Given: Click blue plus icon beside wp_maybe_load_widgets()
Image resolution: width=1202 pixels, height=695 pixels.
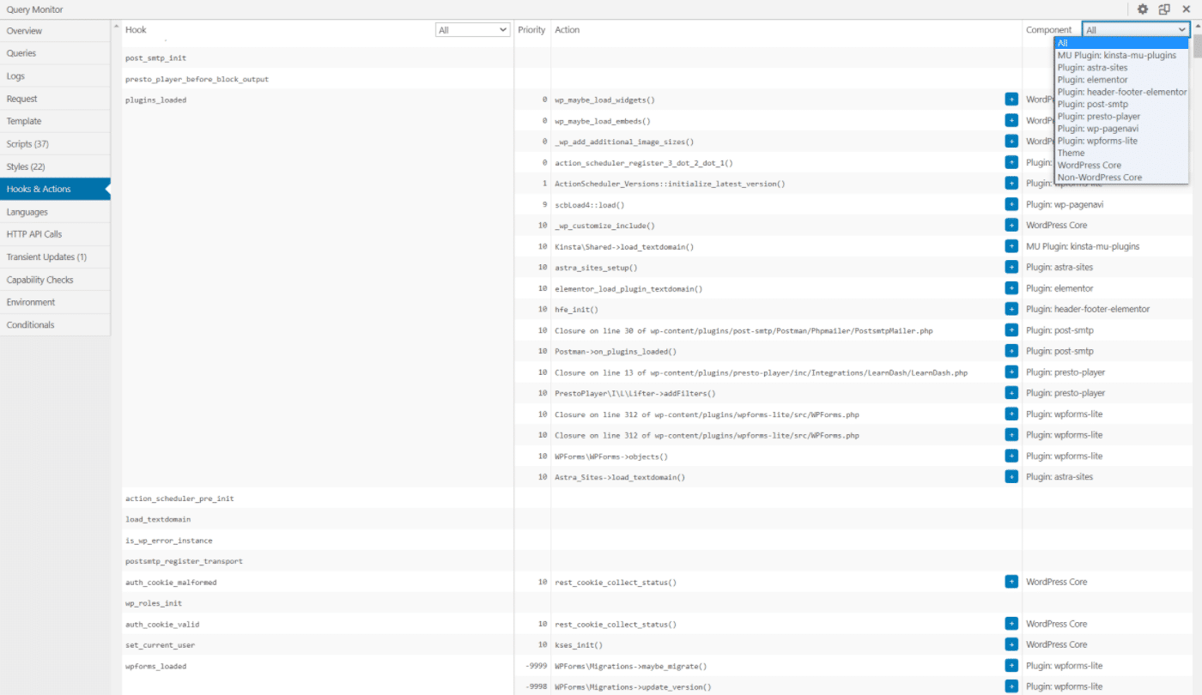Looking at the screenshot, I should click(x=1011, y=99).
